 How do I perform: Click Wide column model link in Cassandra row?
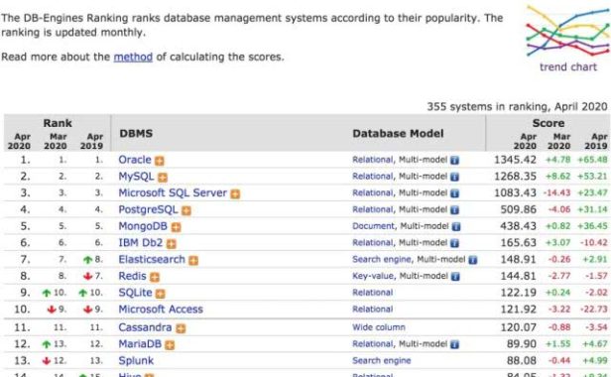click(379, 327)
